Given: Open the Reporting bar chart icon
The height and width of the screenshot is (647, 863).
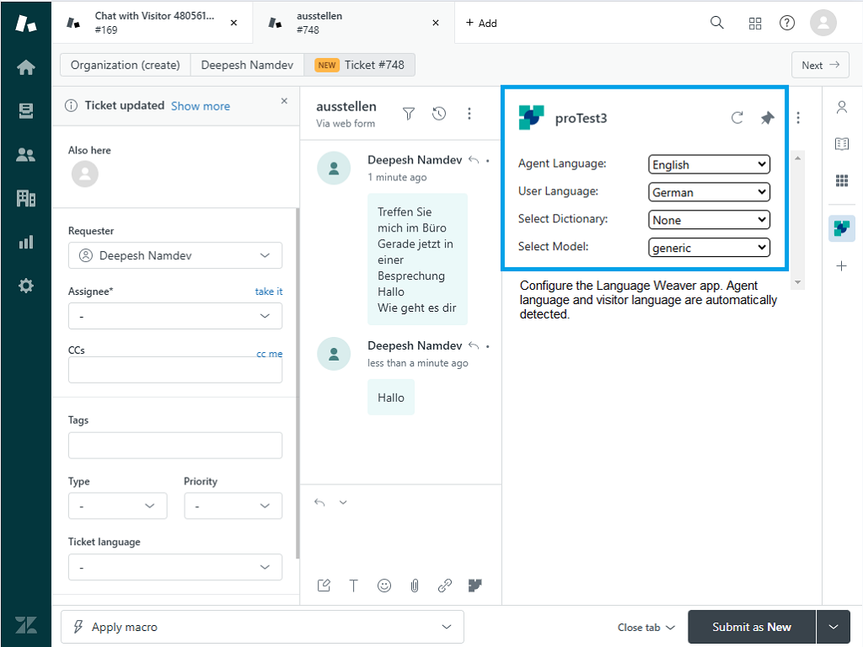Looking at the screenshot, I should click(x=26, y=242).
